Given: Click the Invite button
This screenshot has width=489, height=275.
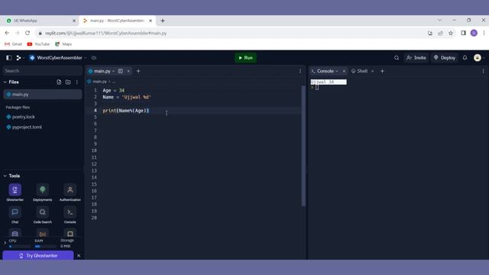Looking at the screenshot, I should tap(416, 58).
